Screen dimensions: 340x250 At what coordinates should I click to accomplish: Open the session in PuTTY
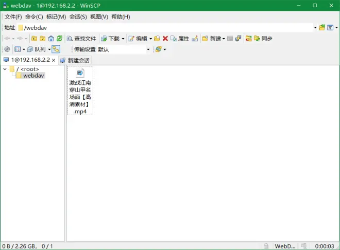pyautogui.click(x=238, y=39)
